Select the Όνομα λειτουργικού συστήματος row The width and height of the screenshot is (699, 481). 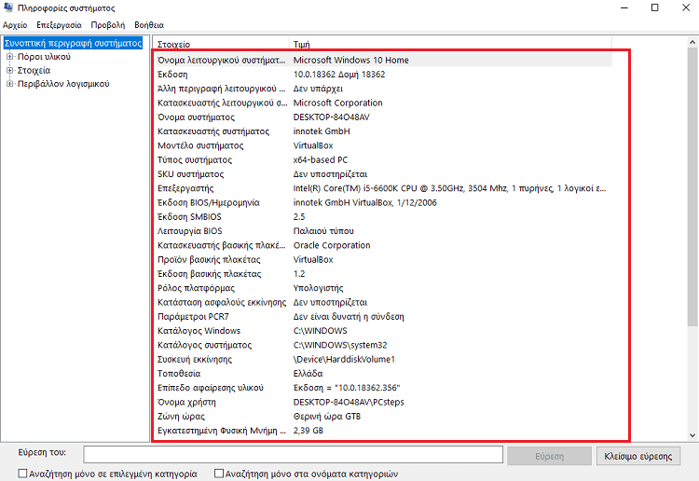(383, 60)
